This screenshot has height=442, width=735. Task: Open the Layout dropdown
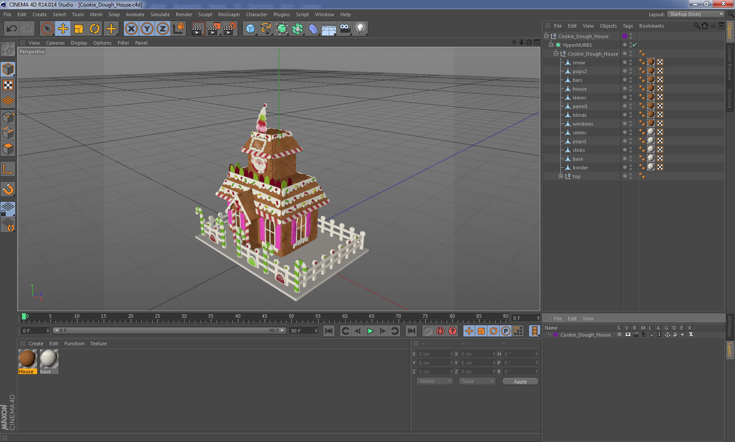pos(696,14)
